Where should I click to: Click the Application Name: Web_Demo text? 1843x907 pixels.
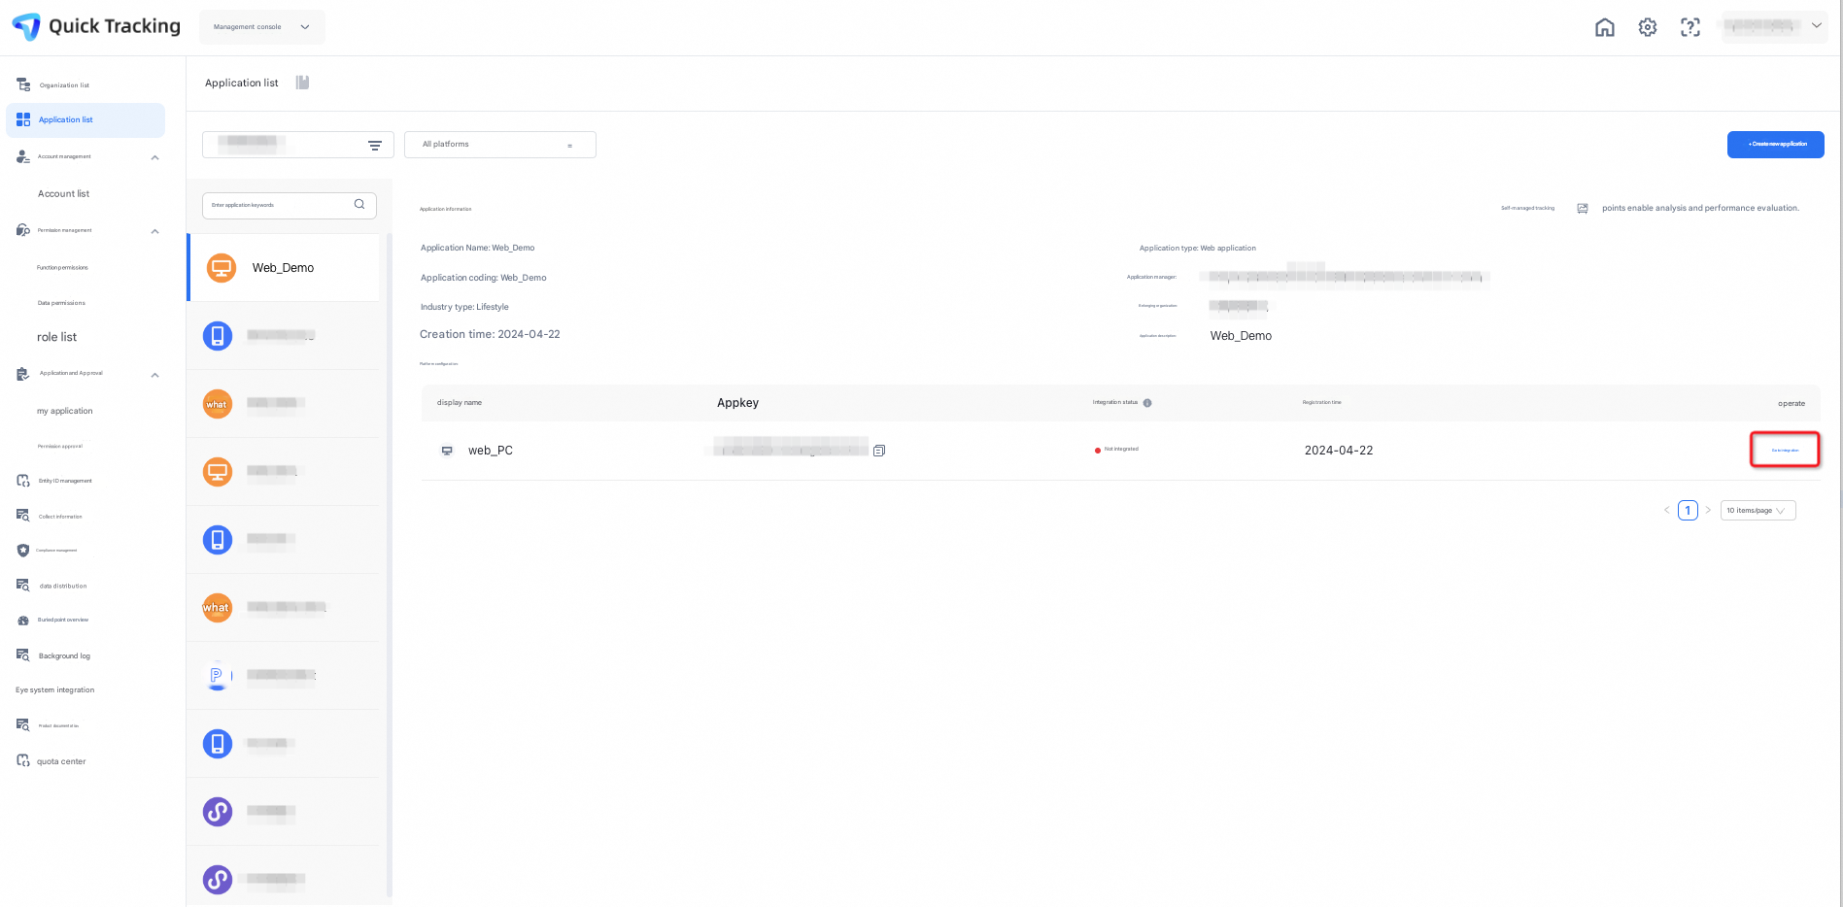(x=478, y=248)
